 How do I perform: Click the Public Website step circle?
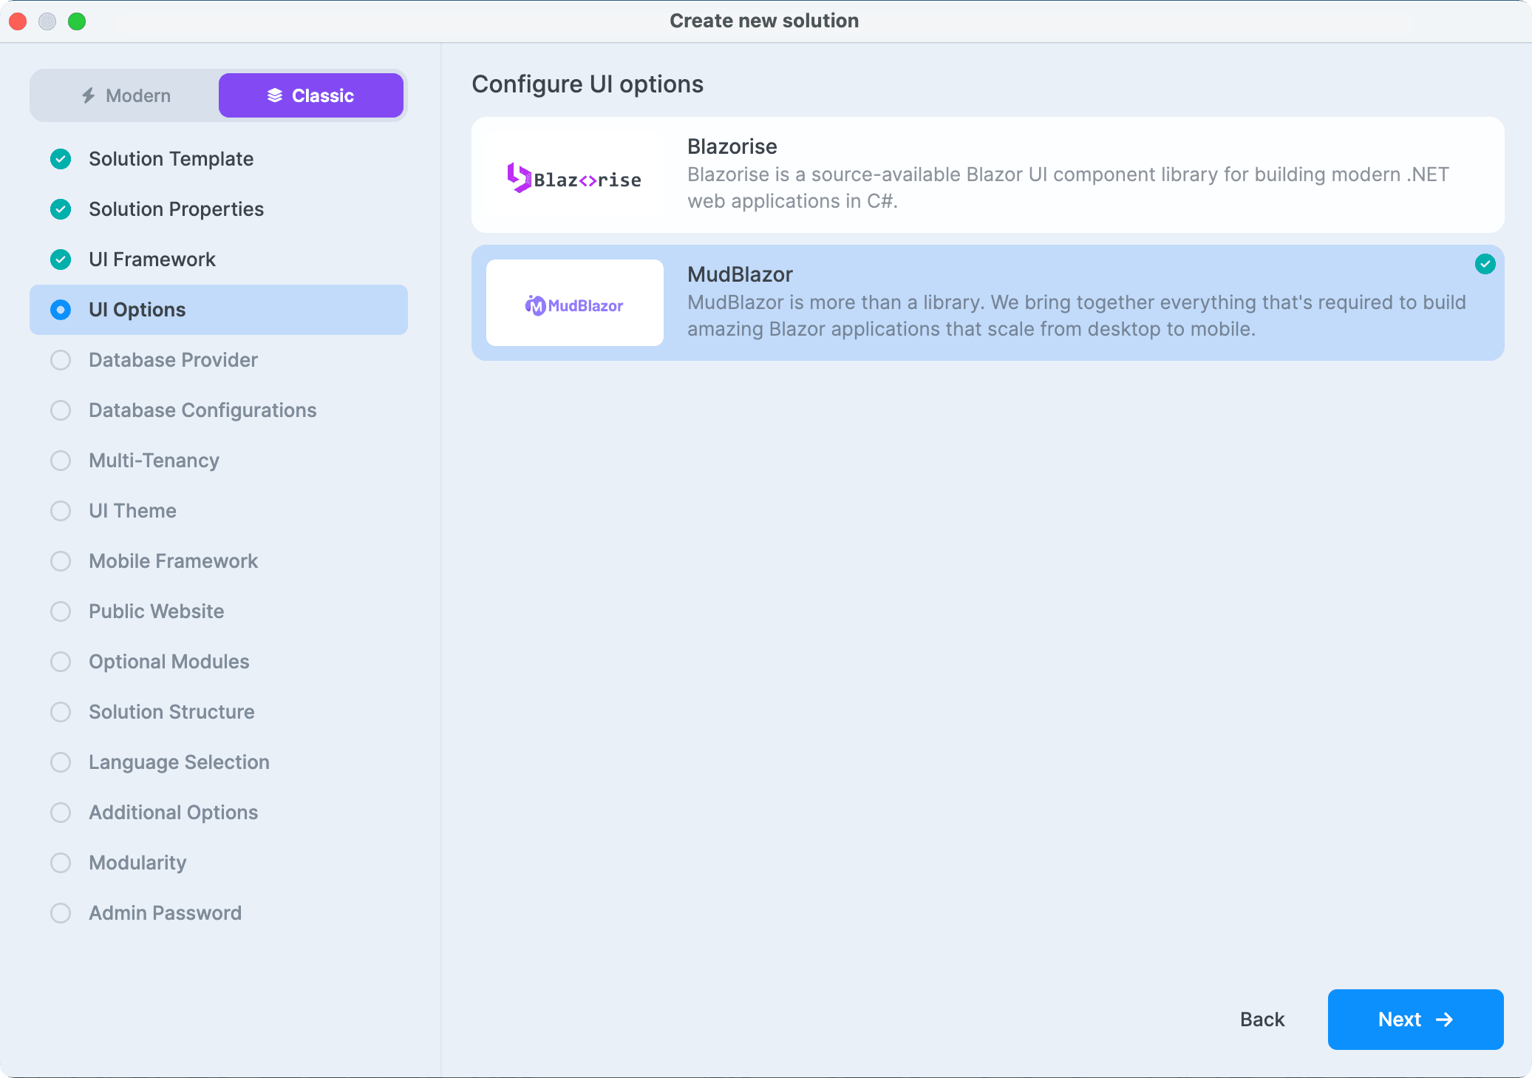click(x=61, y=611)
